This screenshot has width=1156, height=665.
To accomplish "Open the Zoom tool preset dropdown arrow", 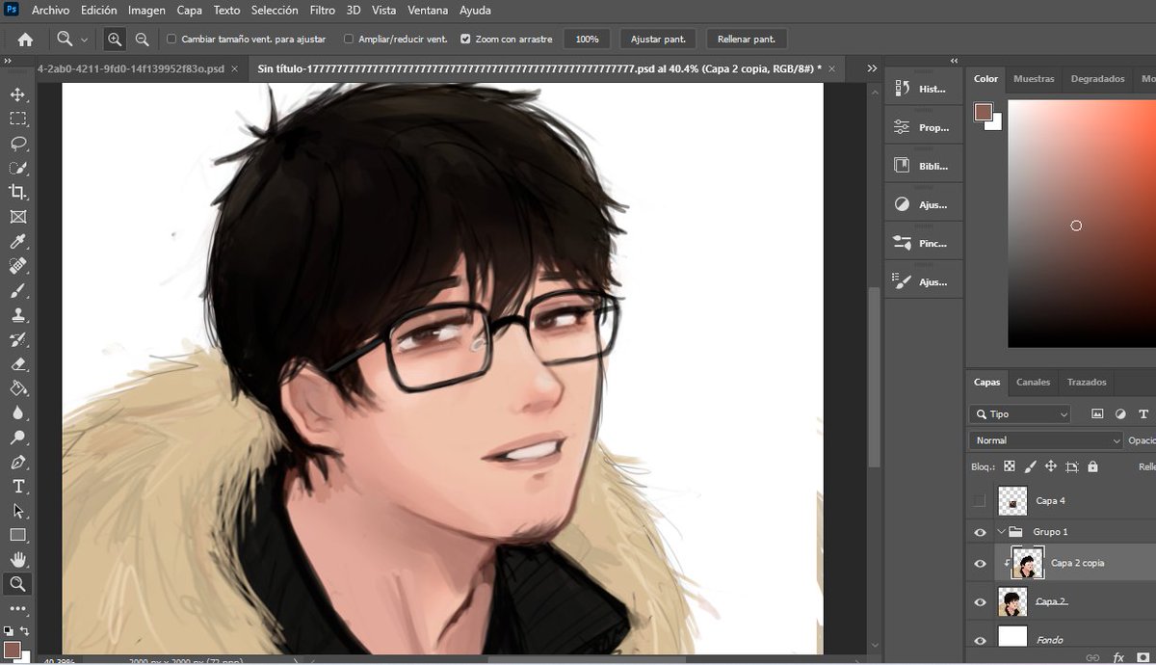I will tap(84, 40).
